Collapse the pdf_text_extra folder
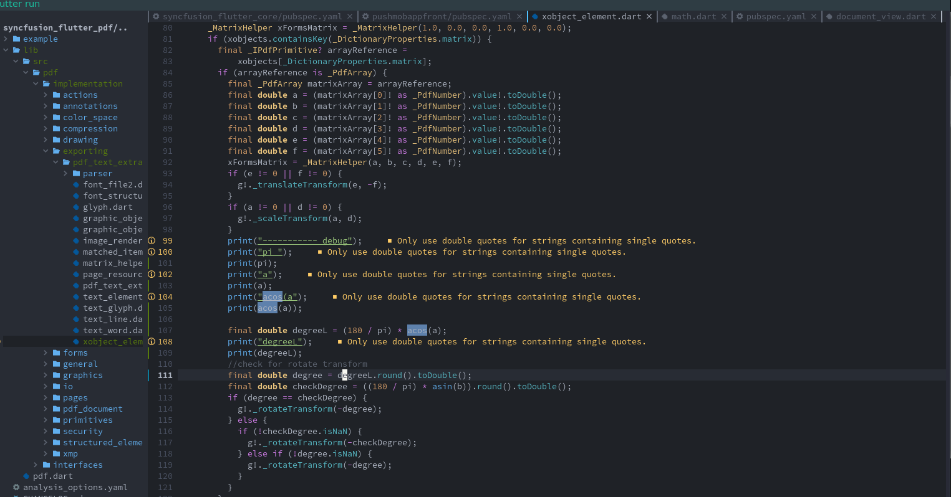951x497 pixels. (x=55, y=162)
